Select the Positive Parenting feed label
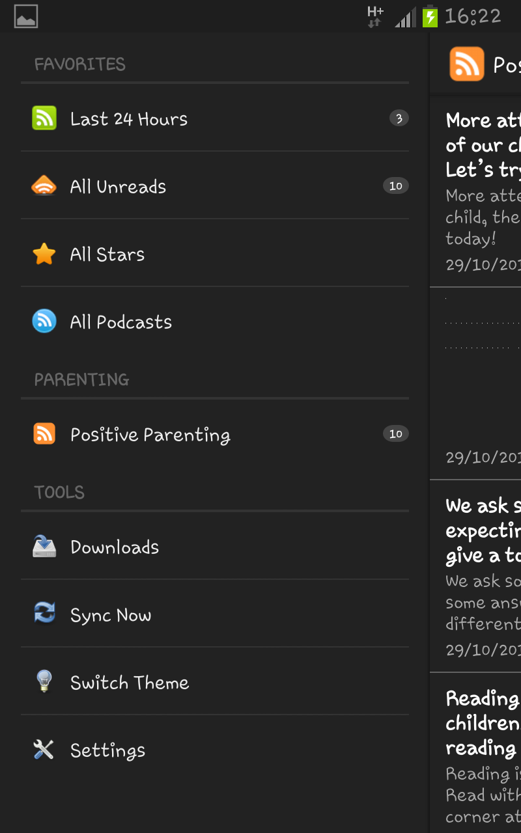The image size is (521, 833). click(150, 435)
